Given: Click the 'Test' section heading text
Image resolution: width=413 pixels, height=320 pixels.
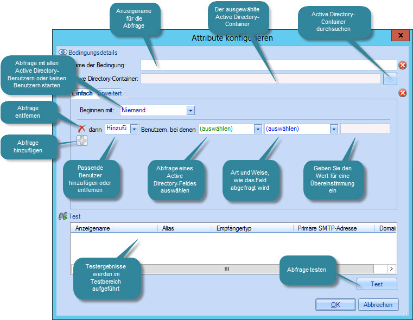Looking at the screenshot, I should coord(74,216).
